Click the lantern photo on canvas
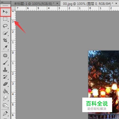Image resolution: width=119 pixels, height=119 pixels. pos(104,85)
